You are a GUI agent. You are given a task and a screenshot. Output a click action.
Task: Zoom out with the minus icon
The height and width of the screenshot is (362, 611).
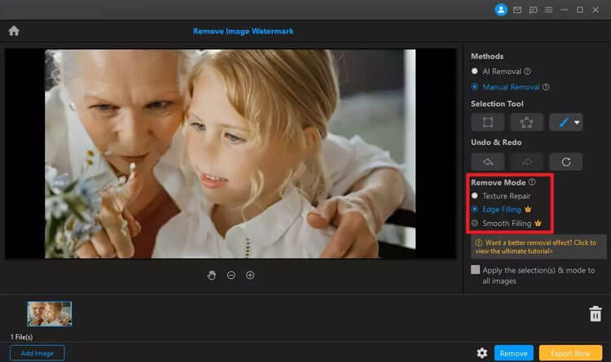[x=231, y=275]
